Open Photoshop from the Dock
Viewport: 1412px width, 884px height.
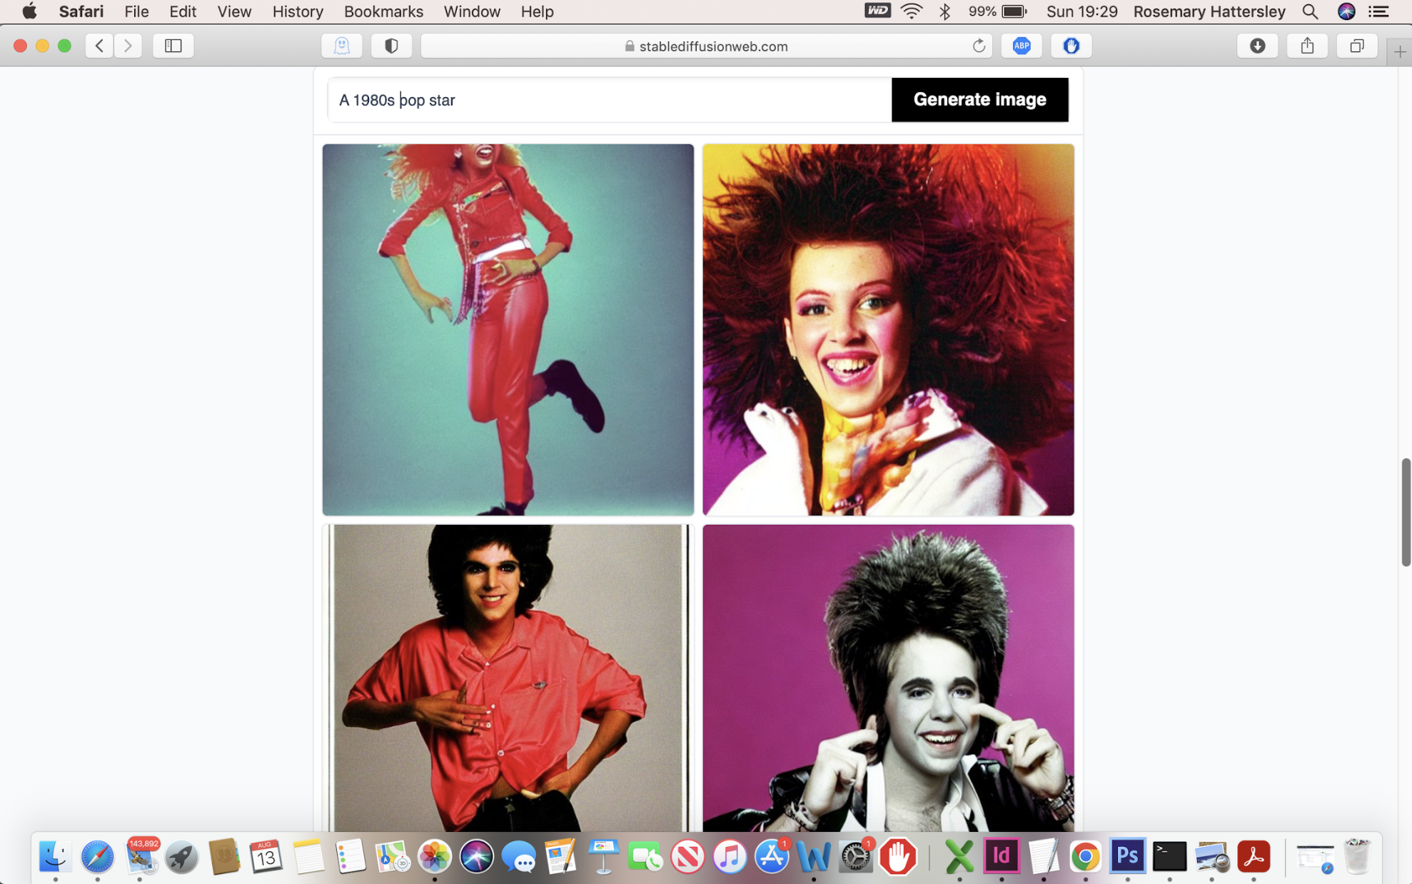click(1127, 855)
